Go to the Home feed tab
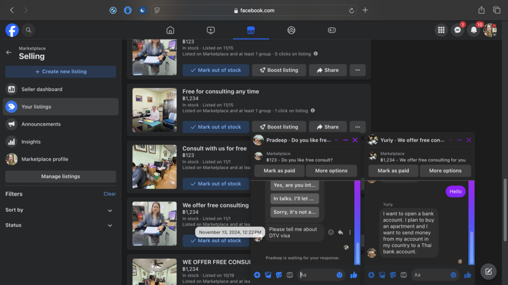The image size is (508, 285). [170, 30]
